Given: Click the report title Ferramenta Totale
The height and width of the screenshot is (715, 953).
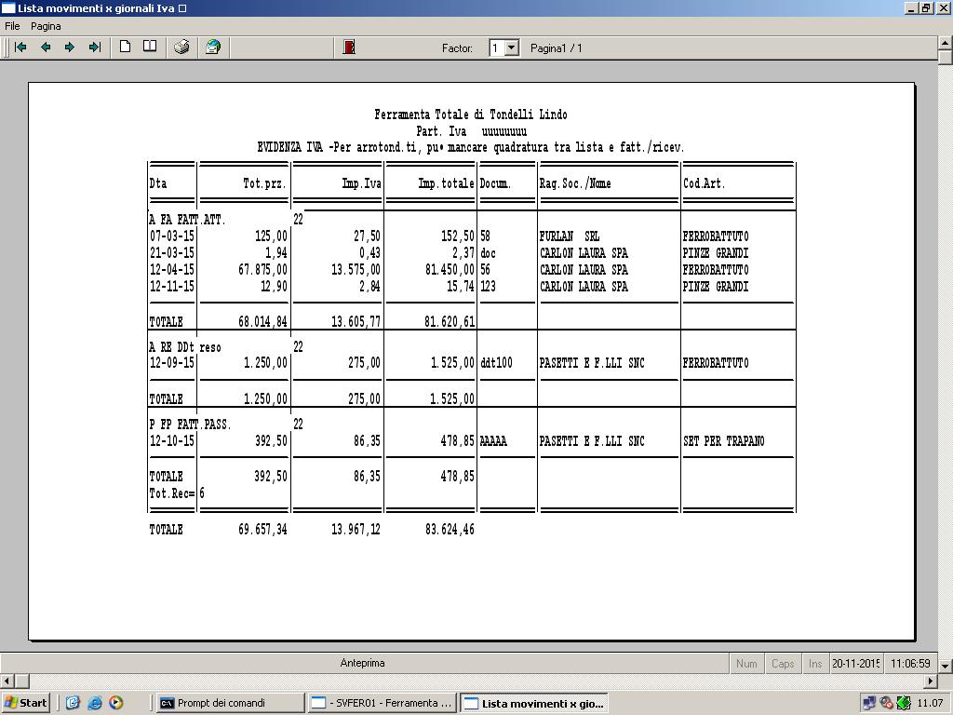Looking at the screenshot, I should (470, 115).
